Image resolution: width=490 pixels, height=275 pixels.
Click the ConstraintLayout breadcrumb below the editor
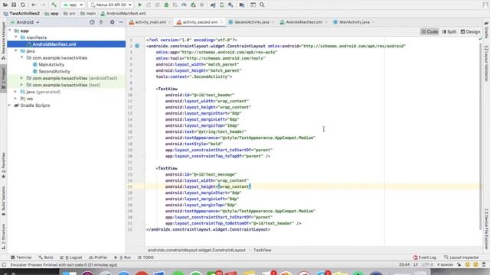click(197, 250)
